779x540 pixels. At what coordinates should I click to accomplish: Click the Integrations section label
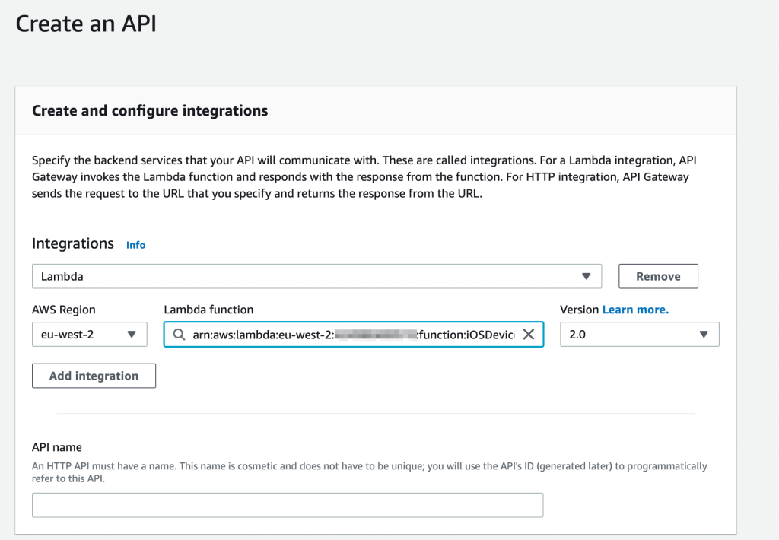pyautogui.click(x=72, y=243)
